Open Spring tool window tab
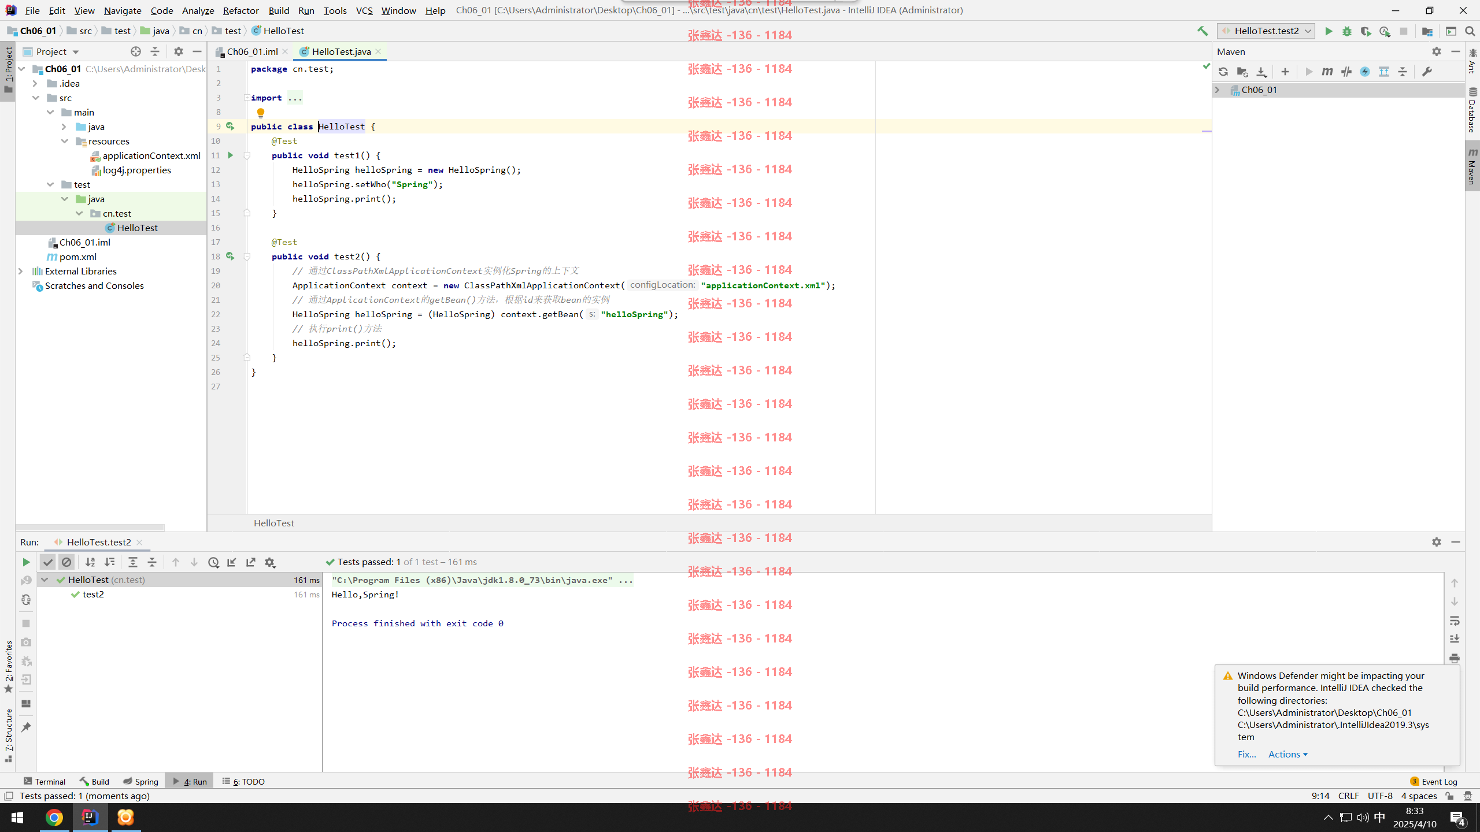Image resolution: width=1480 pixels, height=832 pixels. point(140,781)
